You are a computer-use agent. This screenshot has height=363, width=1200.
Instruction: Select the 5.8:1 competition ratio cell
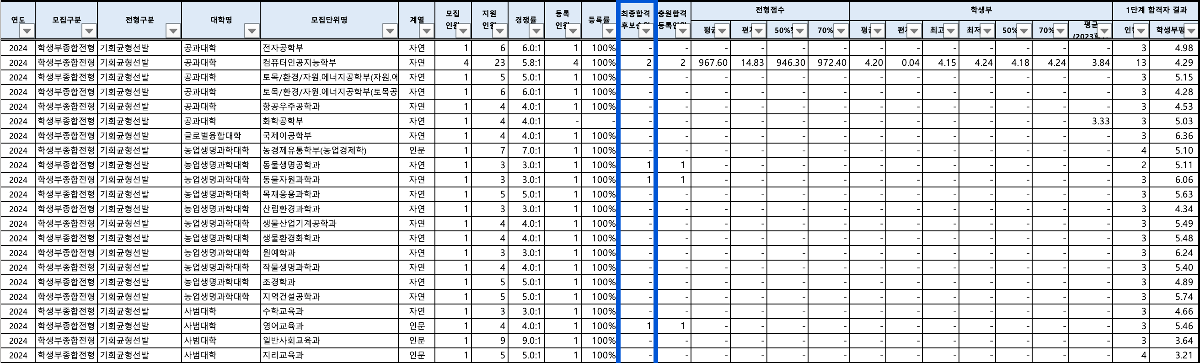point(526,63)
